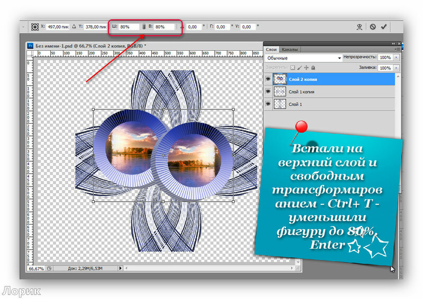423x299 pixels.
Task: Click the V vertical skew field
Action: 248,27
